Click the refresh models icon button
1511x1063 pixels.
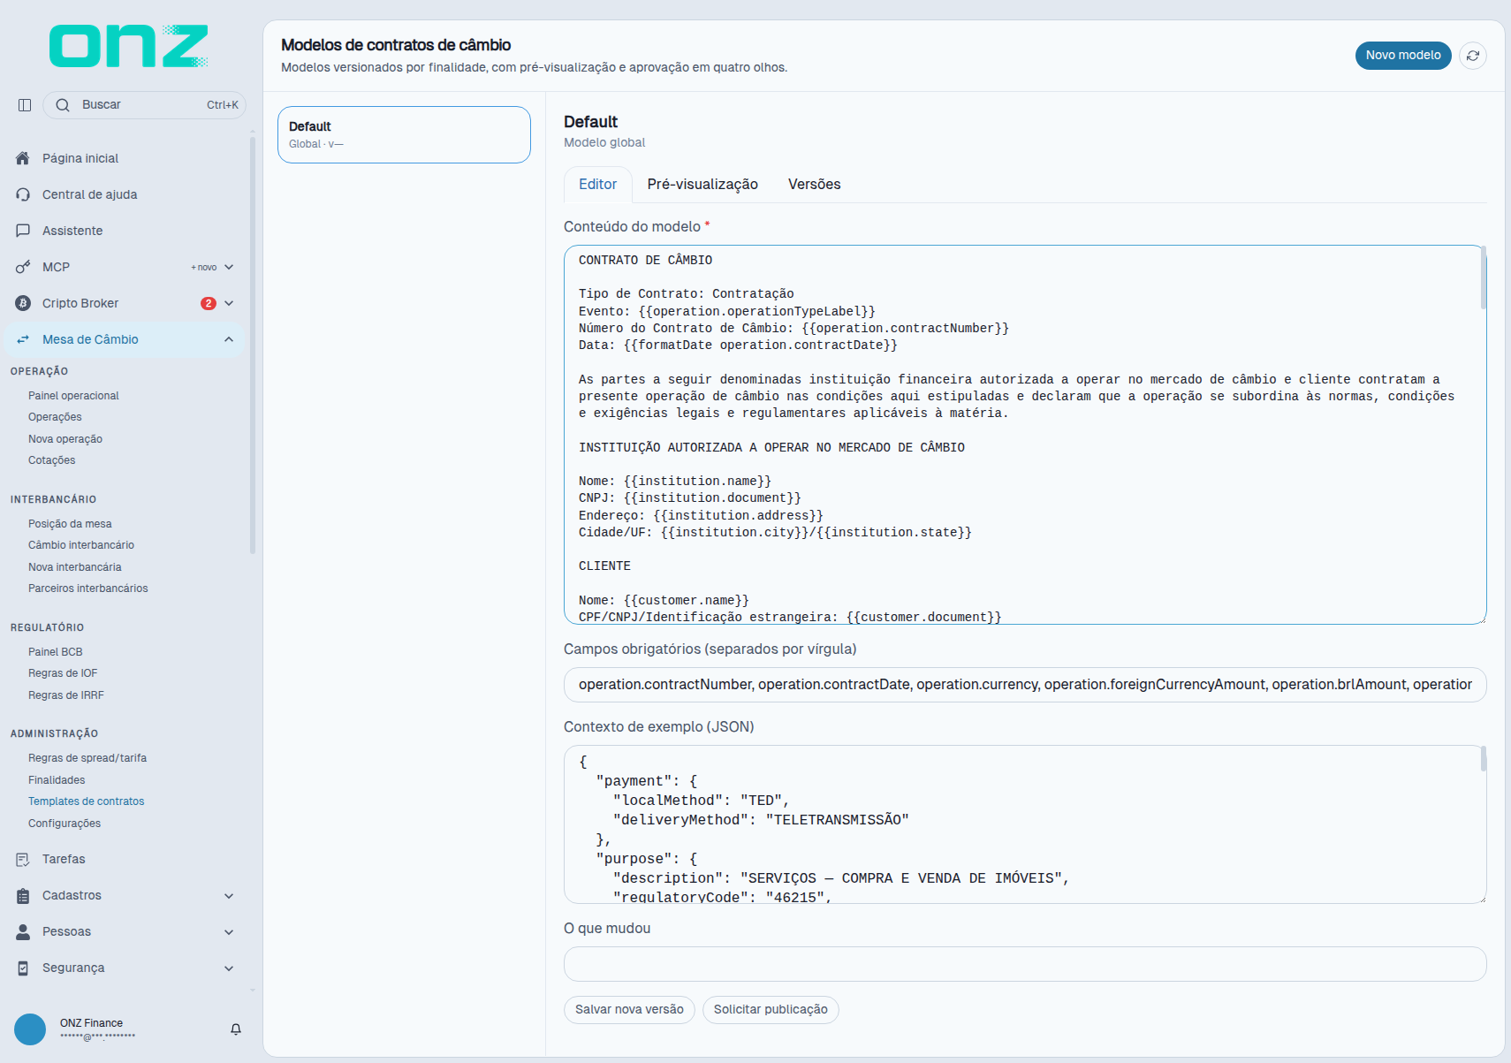coord(1473,56)
